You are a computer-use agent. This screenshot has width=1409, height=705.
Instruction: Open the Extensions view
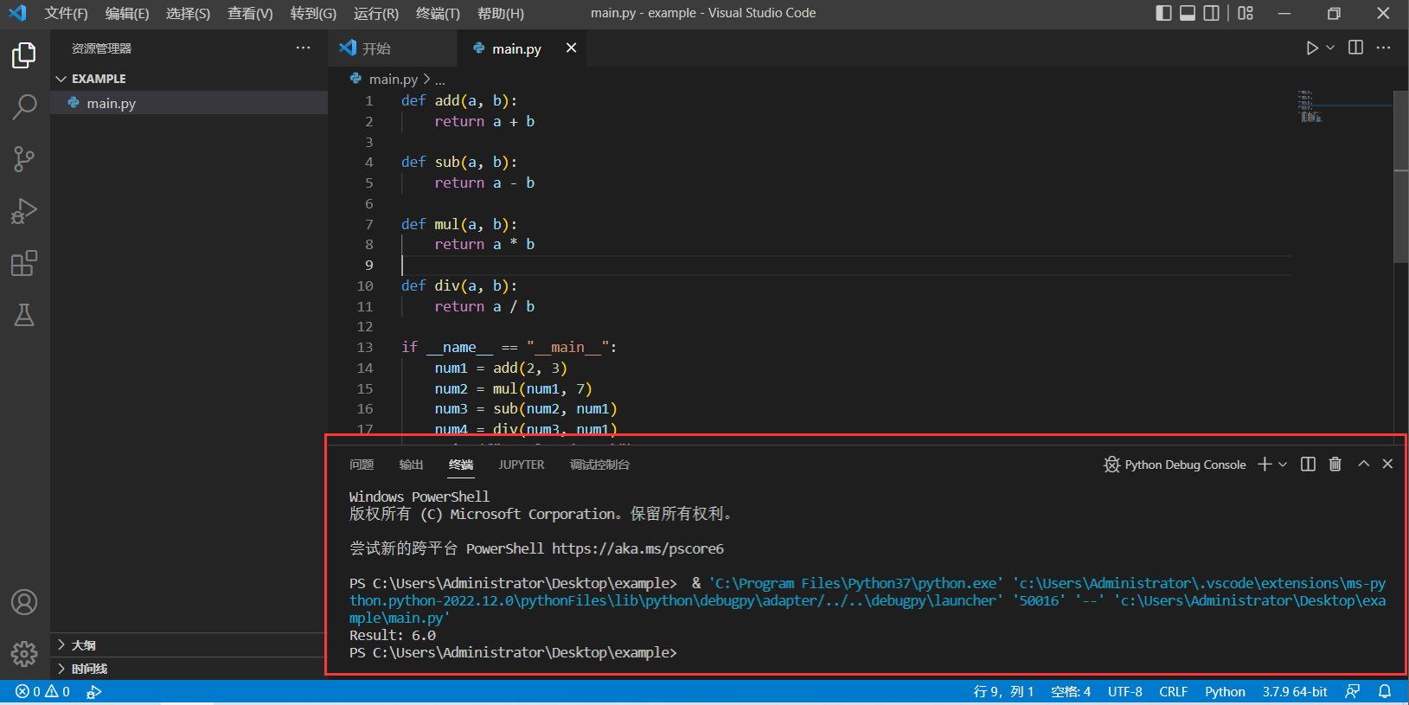(x=24, y=263)
